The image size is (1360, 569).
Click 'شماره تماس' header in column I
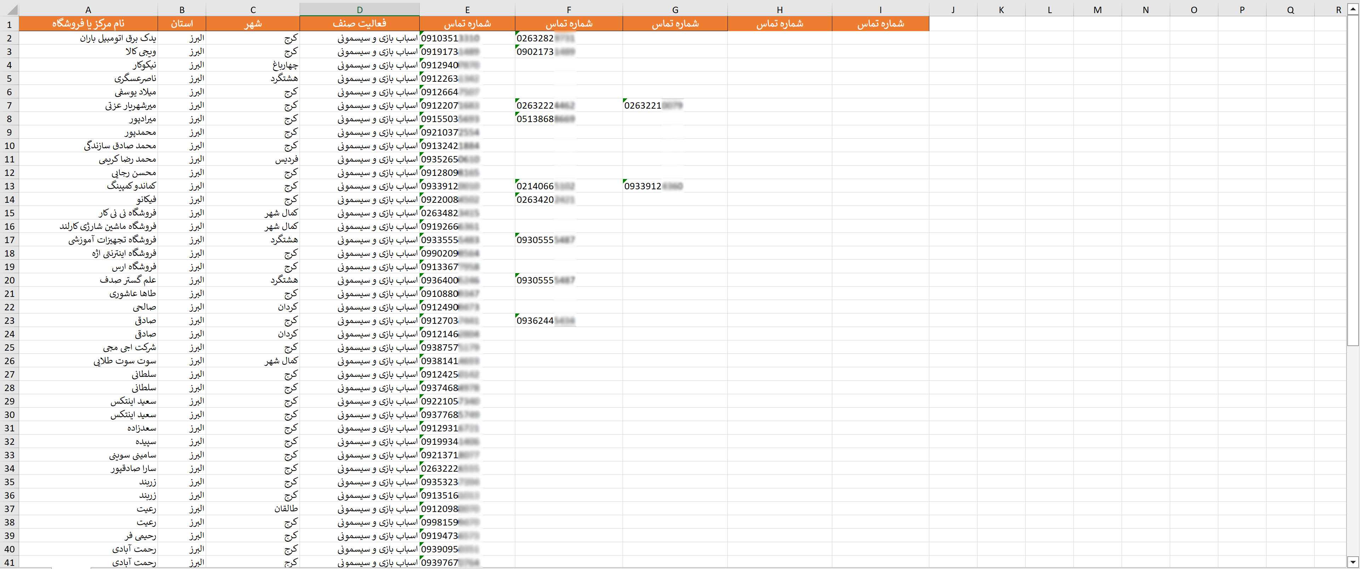tap(880, 24)
